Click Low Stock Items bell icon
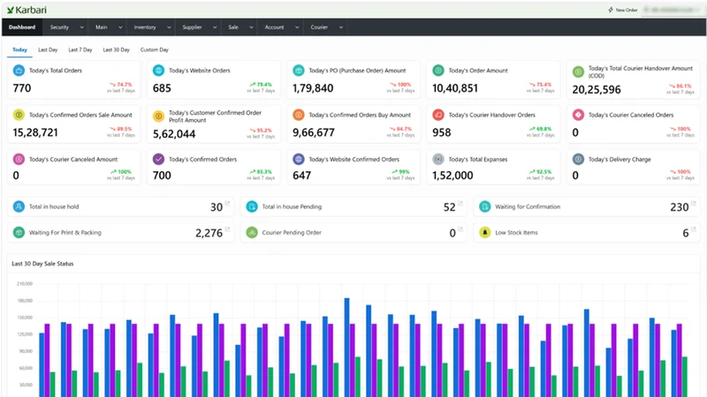Viewport: 707px width, 397px height. [484, 232]
